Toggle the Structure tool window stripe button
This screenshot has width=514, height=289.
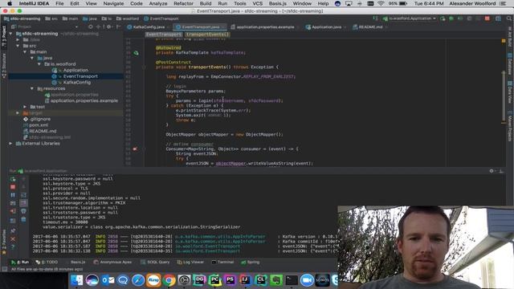4,65
